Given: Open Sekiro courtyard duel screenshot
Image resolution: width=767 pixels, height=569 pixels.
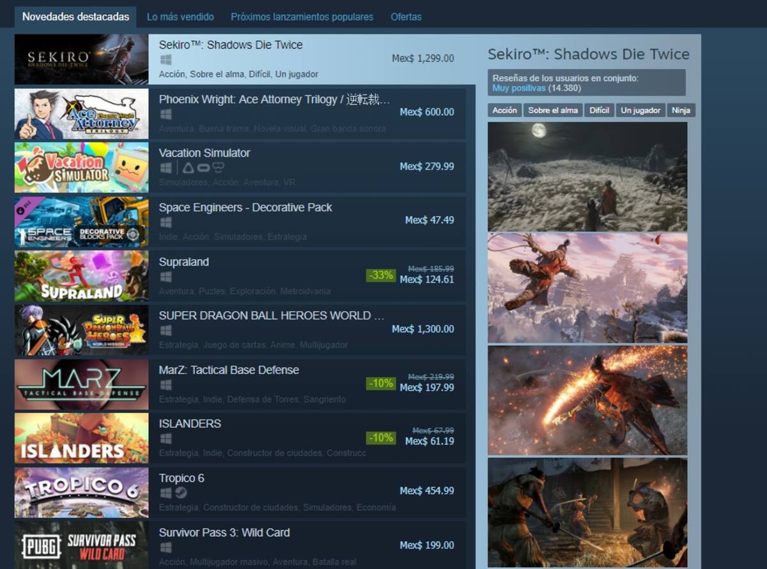Looking at the screenshot, I should (587, 512).
